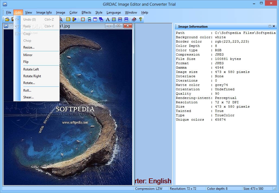Click the image document window icon
This screenshot has width=279, height=193.
(6, 26)
